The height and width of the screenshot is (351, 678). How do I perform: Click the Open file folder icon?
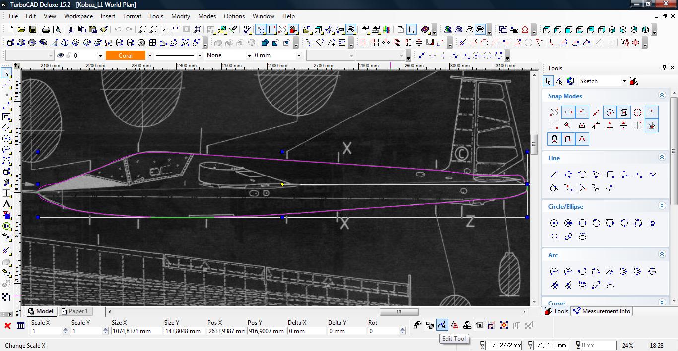point(22,29)
